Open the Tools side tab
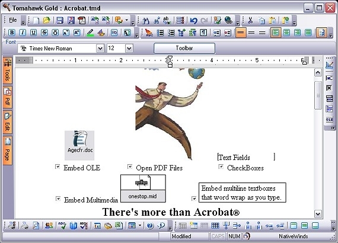Screen dimensions: 338x243 (x=8, y=70)
